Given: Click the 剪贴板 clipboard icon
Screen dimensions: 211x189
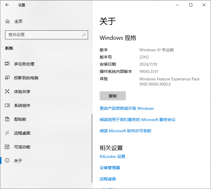Looking at the screenshot, I should pos(8,119).
